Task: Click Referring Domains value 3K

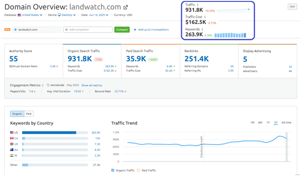Action: tap(232, 66)
